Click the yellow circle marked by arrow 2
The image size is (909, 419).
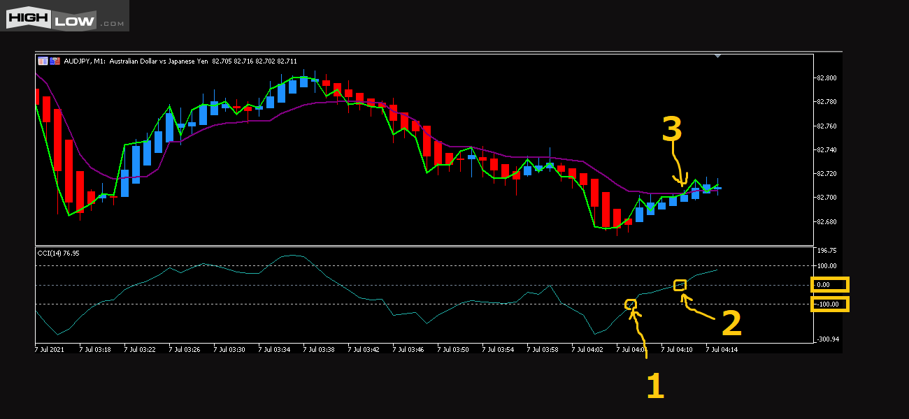point(680,284)
